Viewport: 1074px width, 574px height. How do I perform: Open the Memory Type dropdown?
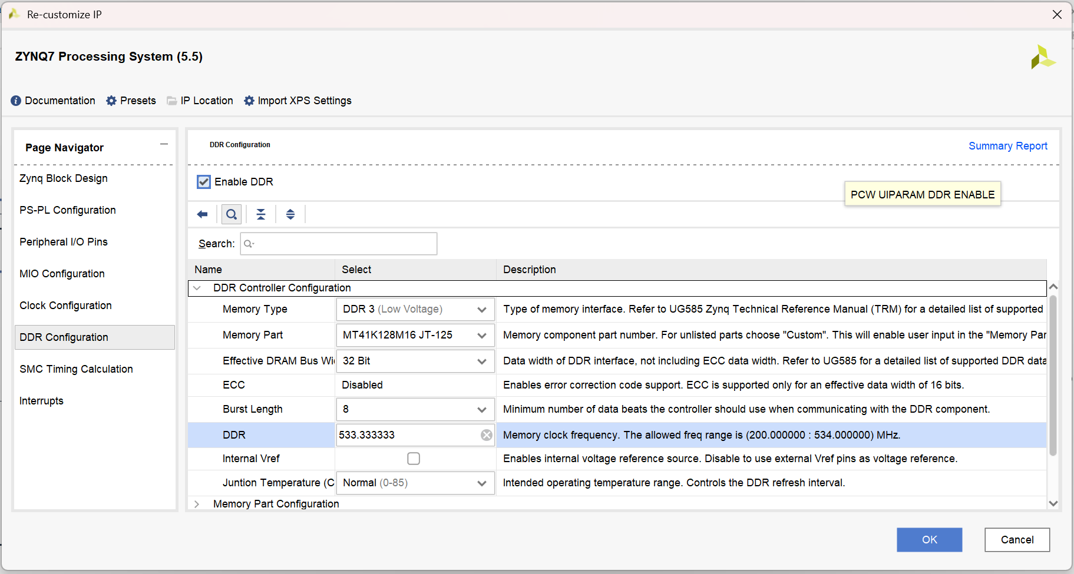pos(415,309)
